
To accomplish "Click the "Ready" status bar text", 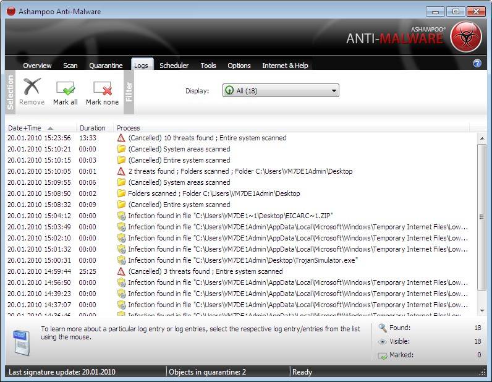I will pos(302,372).
